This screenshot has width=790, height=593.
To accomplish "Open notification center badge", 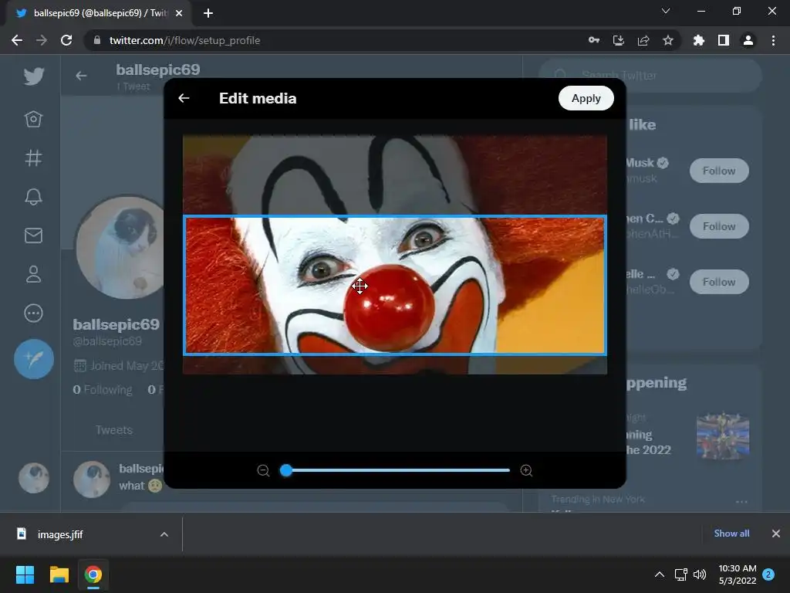I will (768, 574).
